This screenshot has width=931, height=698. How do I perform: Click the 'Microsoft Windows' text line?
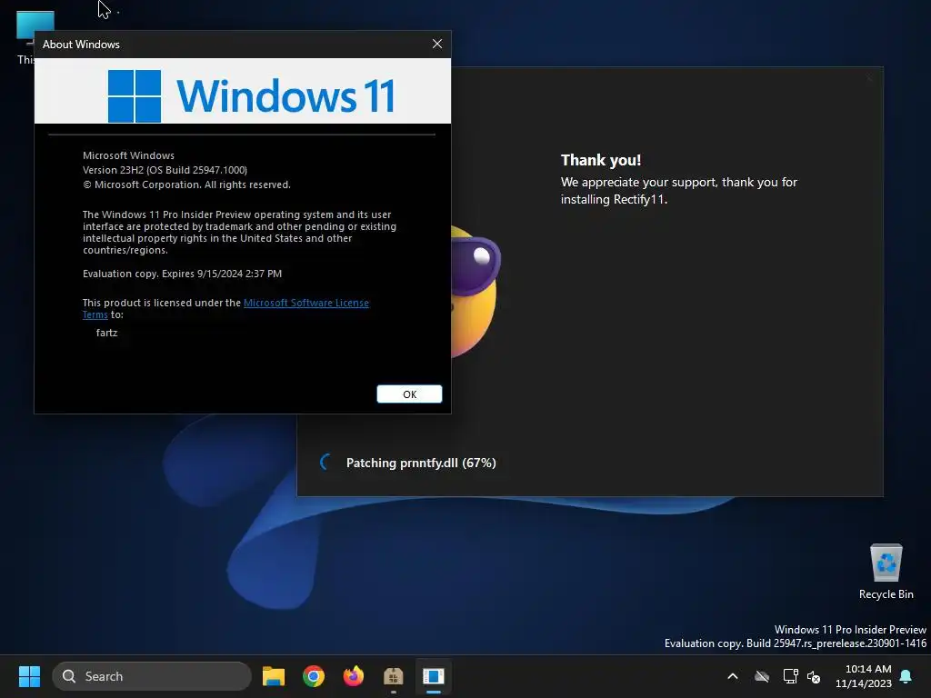click(x=128, y=155)
